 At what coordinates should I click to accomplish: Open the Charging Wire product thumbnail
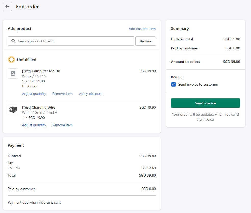(13, 110)
